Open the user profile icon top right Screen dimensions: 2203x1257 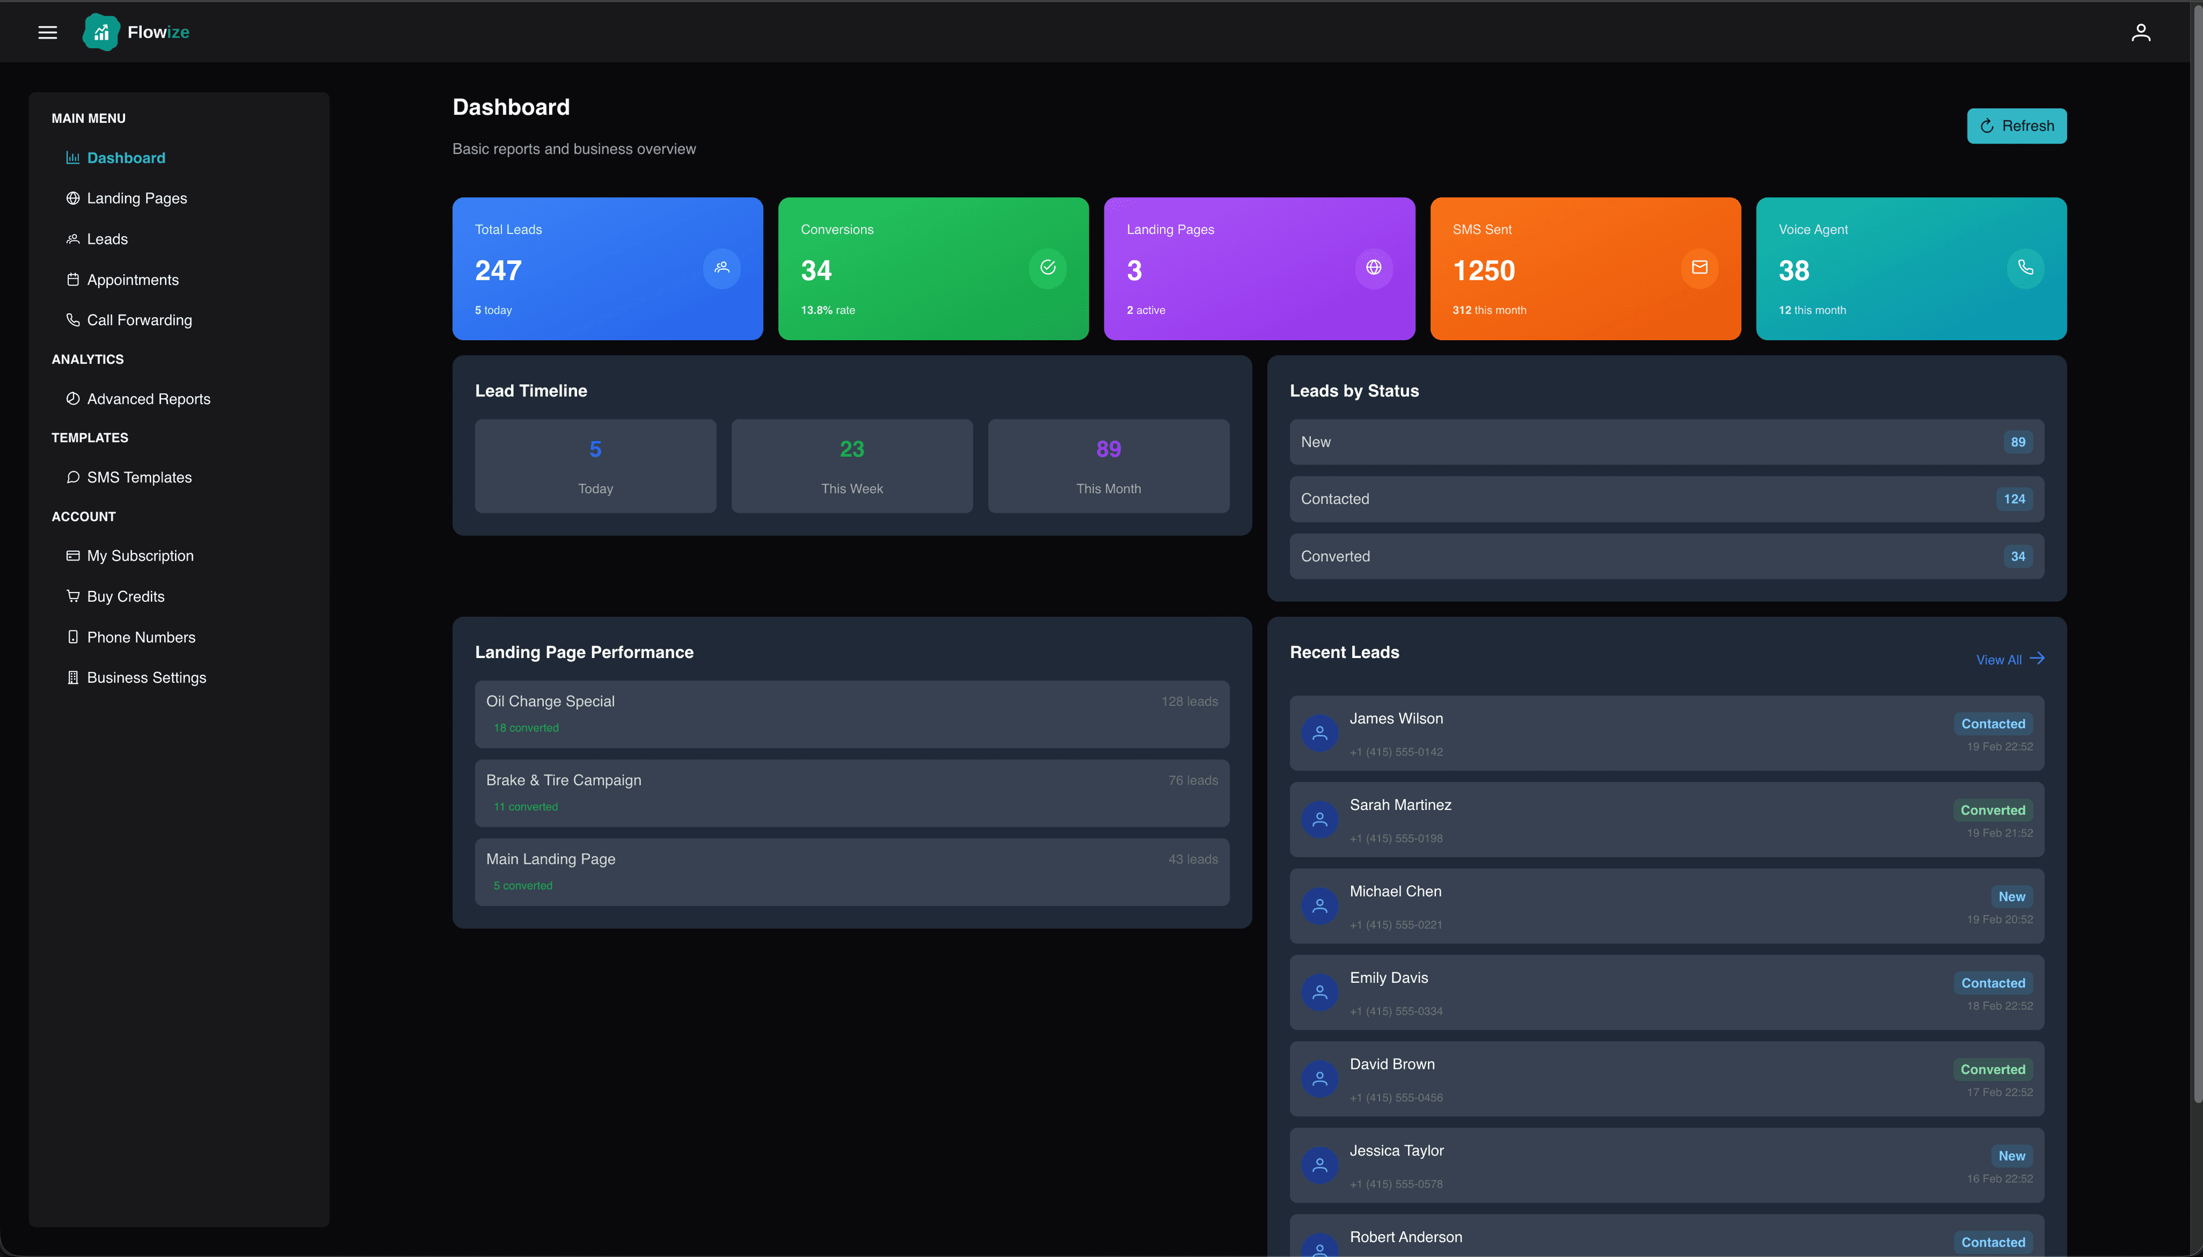click(x=2140, y=32)
